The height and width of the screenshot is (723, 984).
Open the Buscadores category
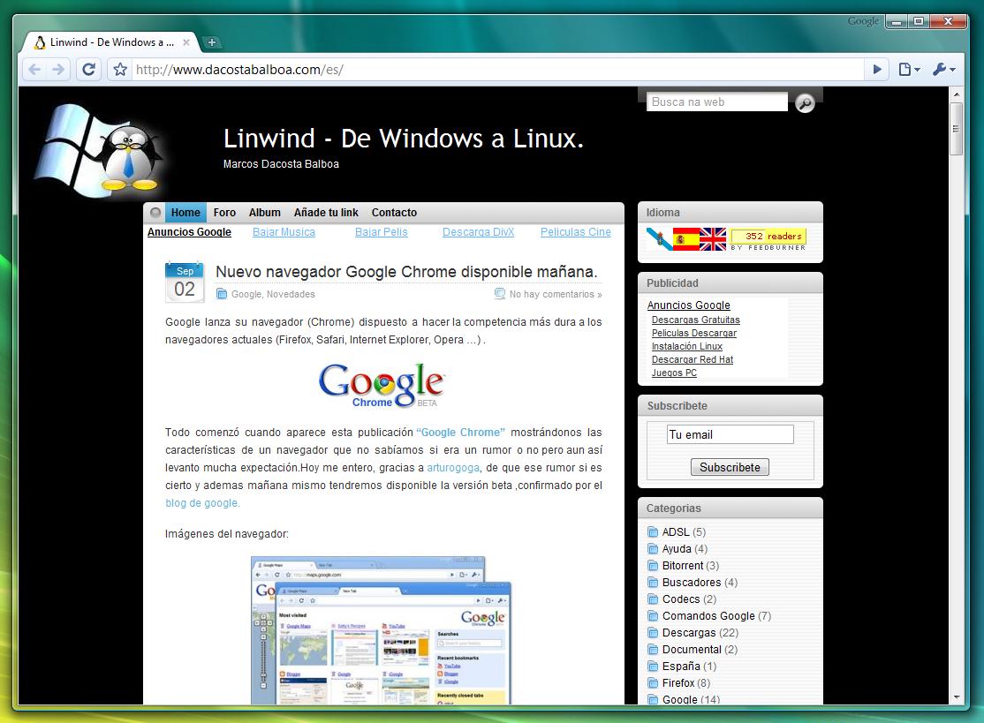[692, 583]
